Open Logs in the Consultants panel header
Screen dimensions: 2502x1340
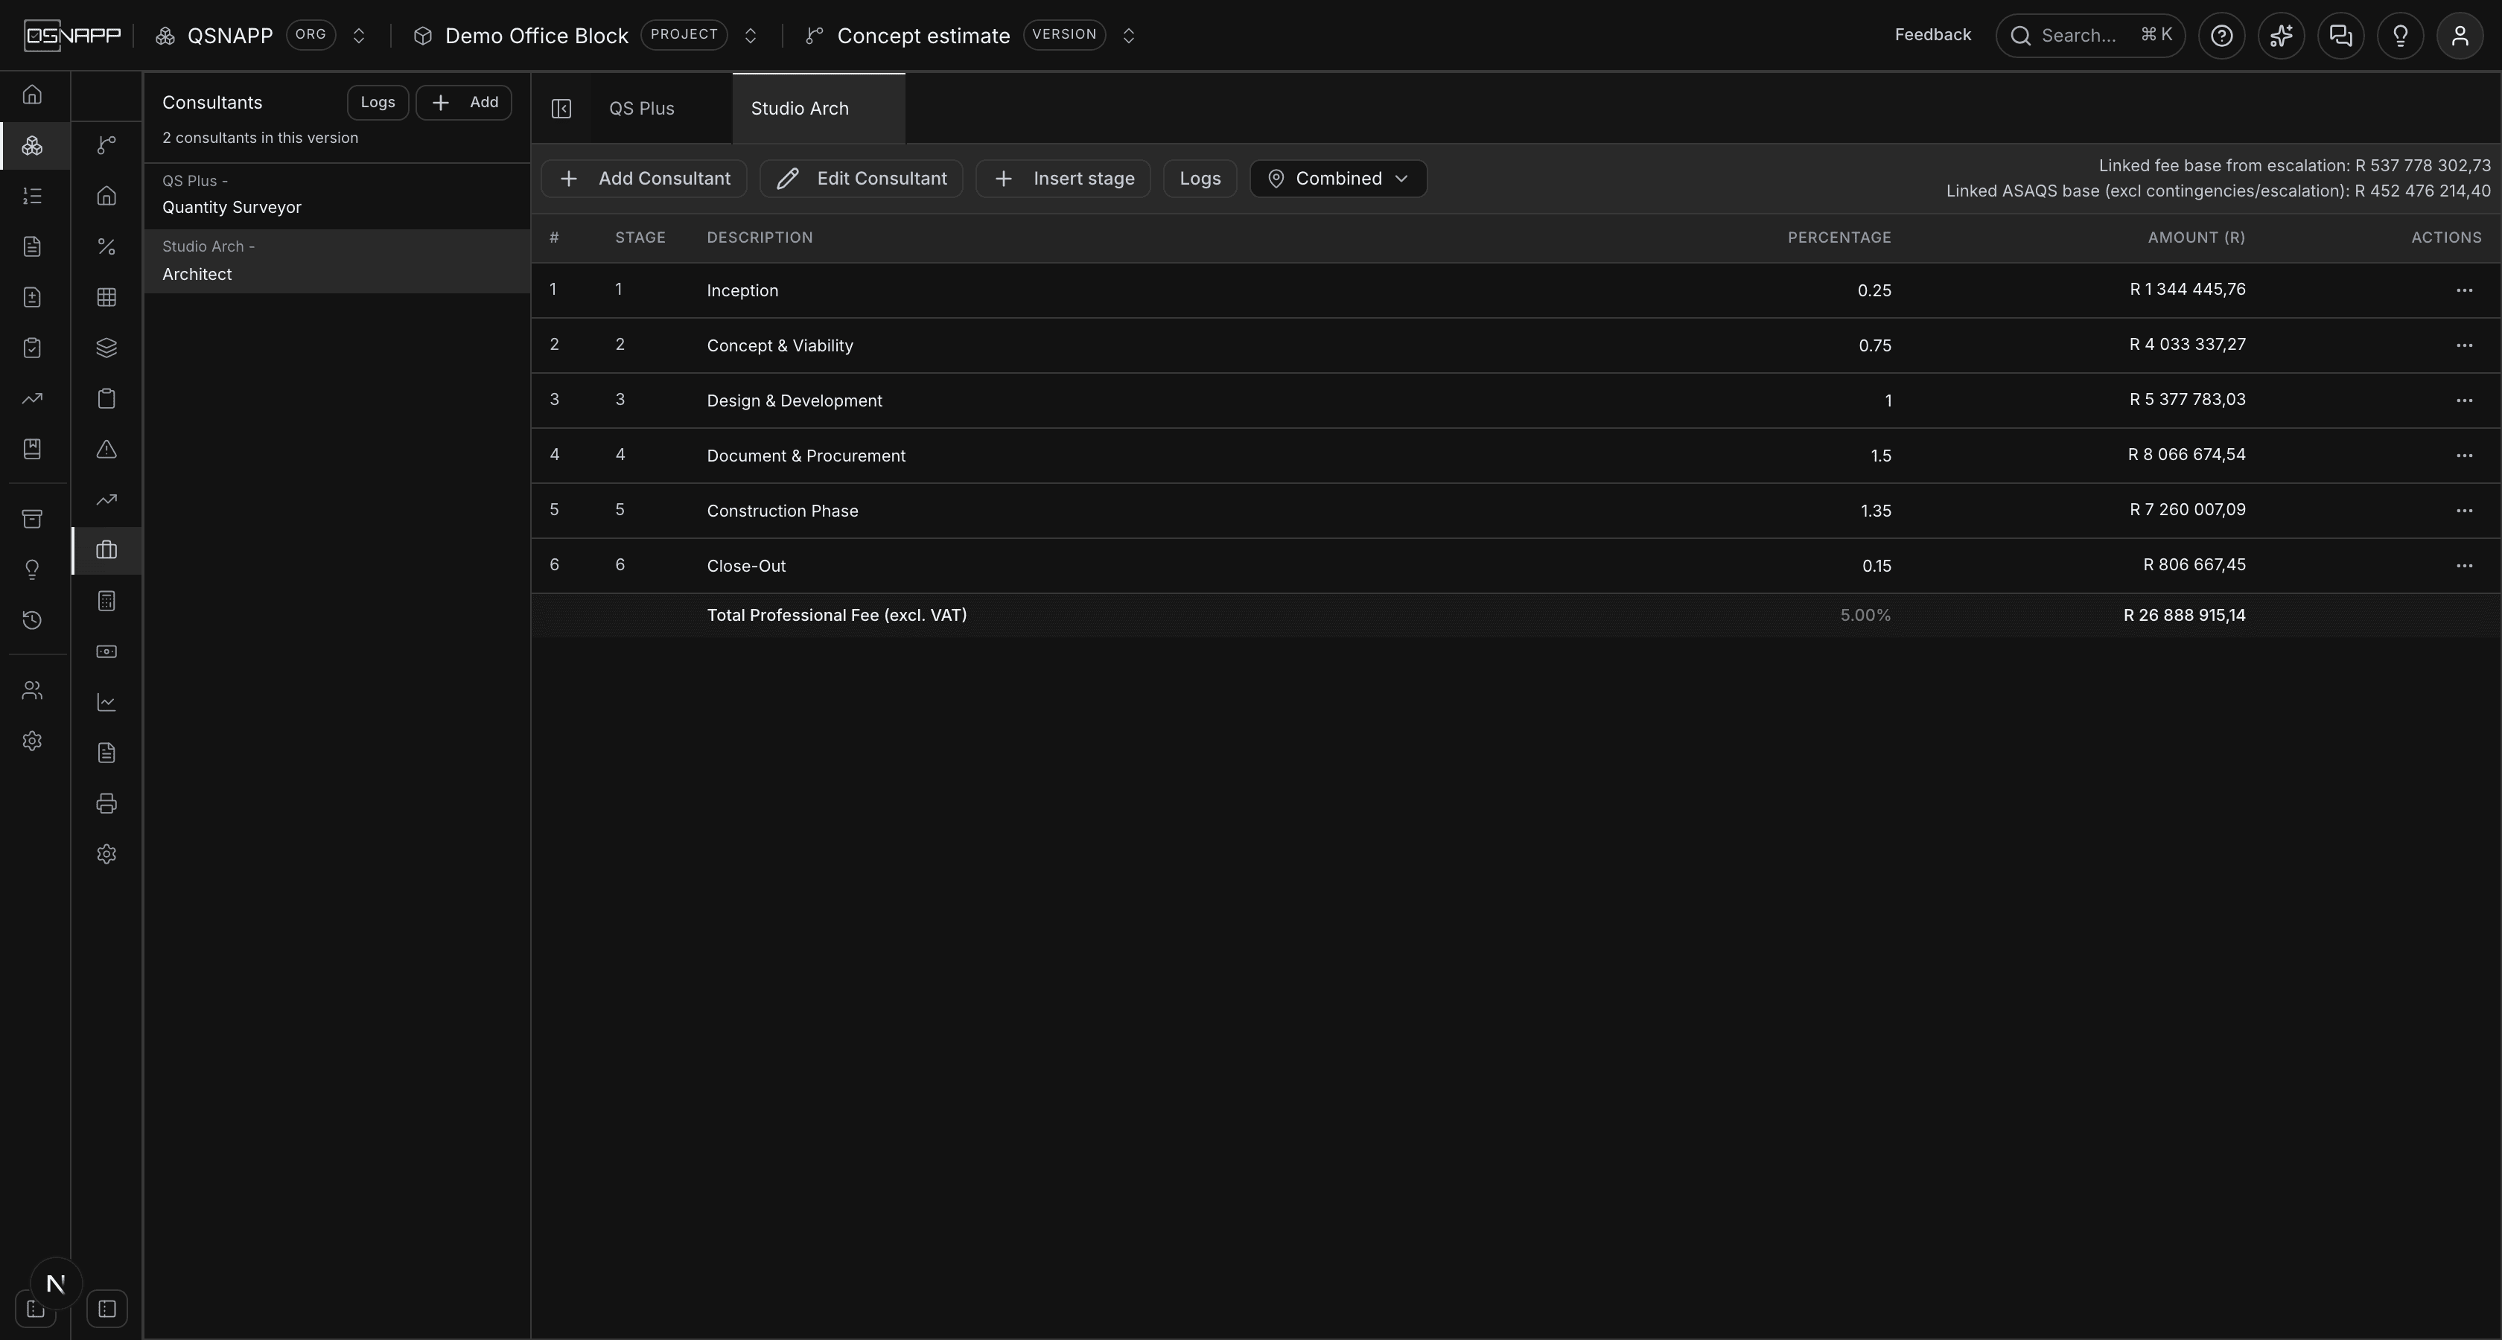pyautogui.click(x=378, y=102)
